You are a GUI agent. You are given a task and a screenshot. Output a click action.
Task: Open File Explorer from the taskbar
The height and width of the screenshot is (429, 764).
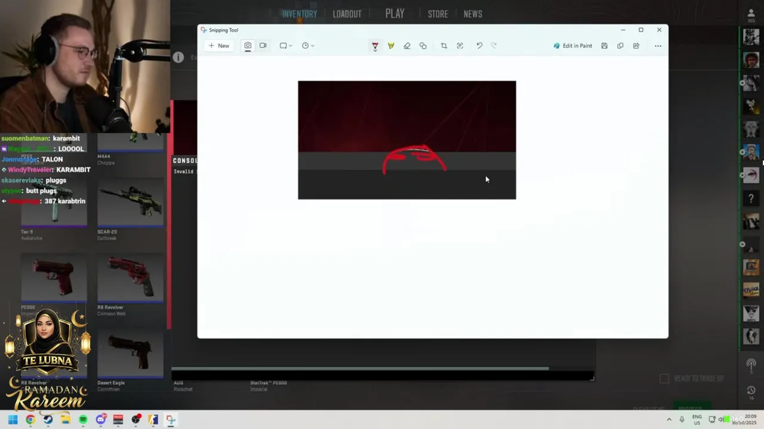[65, 419]
